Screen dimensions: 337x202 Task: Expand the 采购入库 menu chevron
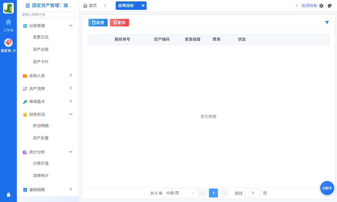tap(71, 75)
